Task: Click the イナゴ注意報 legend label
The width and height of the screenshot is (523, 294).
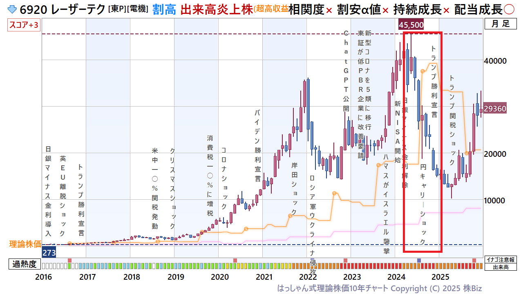Action: 501,260
